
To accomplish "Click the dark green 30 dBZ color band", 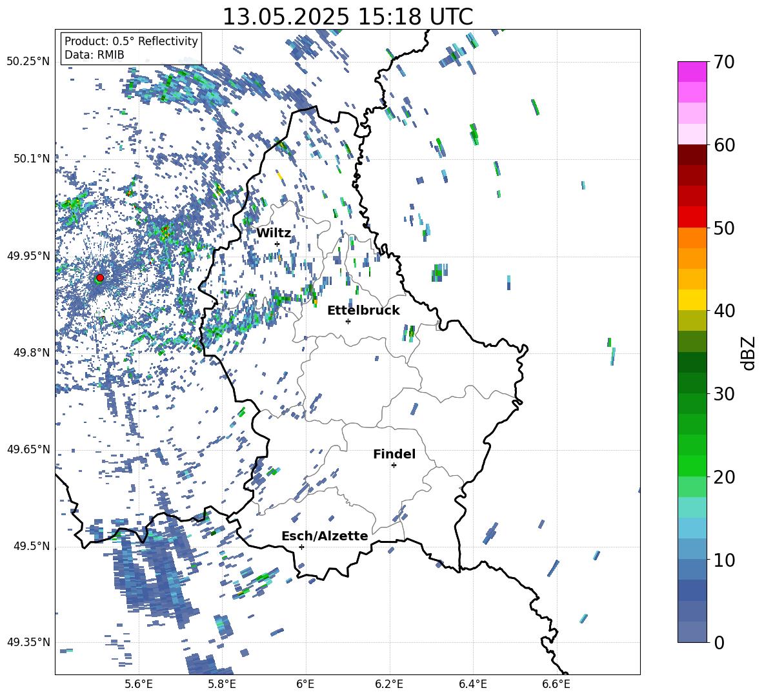I will [x=692, y=382].
